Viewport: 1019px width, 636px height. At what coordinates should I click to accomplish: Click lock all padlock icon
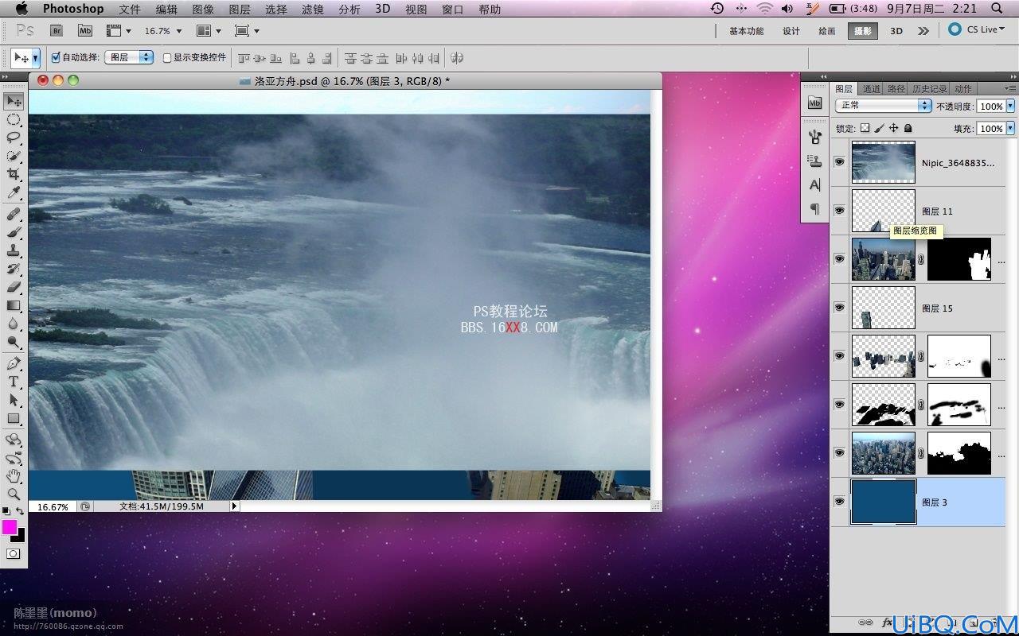[x=908, y=128]
